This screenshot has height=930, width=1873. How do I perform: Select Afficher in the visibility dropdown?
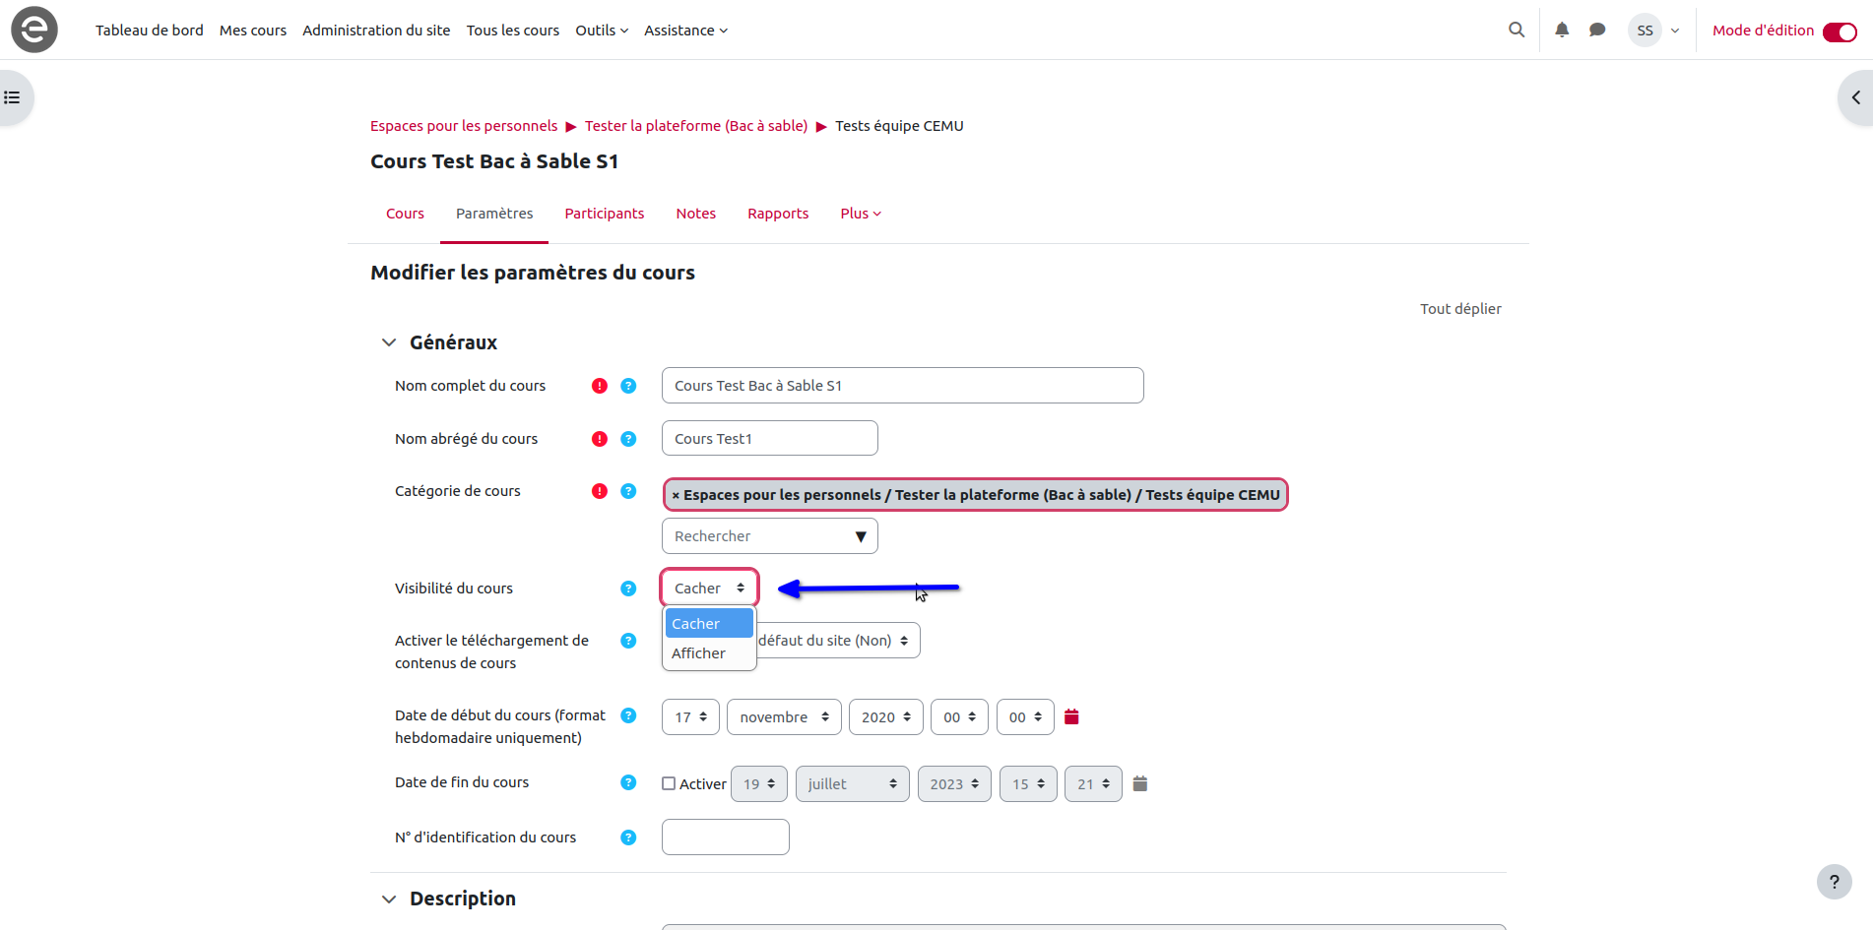click(x=698, y=653)
